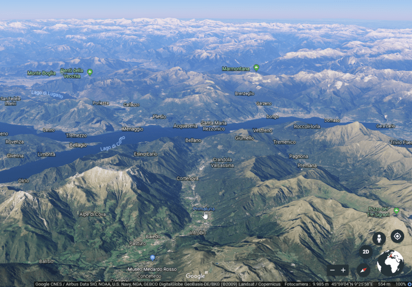Click the Primaluna place label
412x287 pixels.
pos(203,209)
